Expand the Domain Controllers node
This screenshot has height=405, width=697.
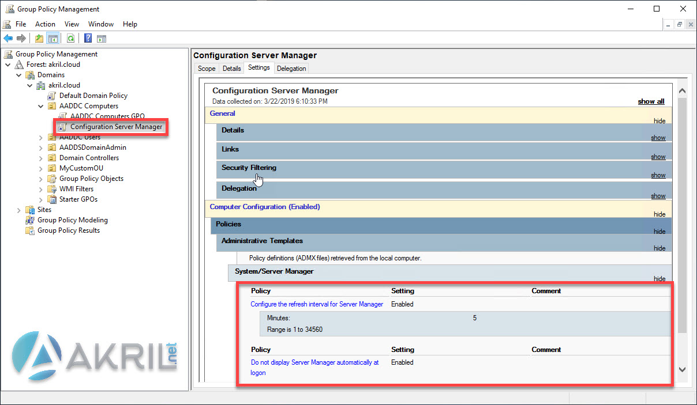pyautogui.click(x=40, y=157)
